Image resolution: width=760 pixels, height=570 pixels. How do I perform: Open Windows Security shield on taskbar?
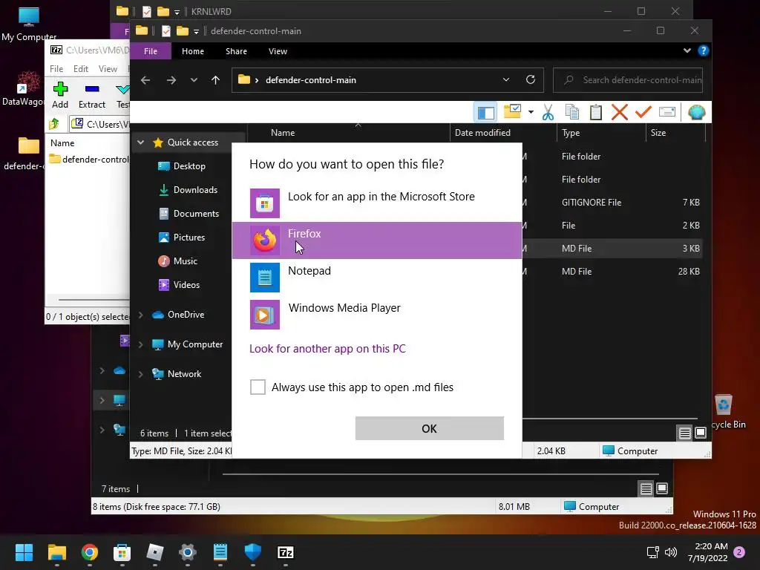253,552
